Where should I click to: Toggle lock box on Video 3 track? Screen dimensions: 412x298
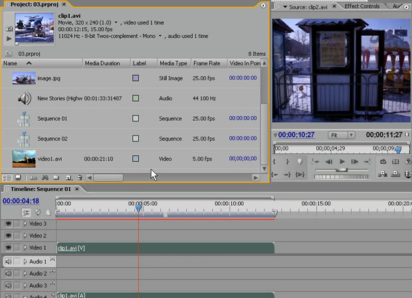tap(17, 224)
